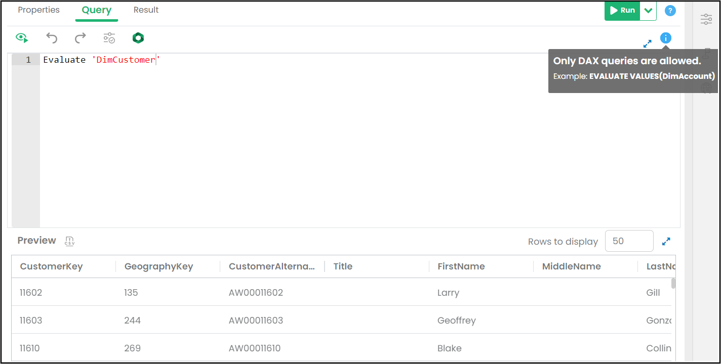Image resolution: width=721 pixels, height=364 pixels.
Task: Expand the query editor to fullscreen
Action: point(647,44)
